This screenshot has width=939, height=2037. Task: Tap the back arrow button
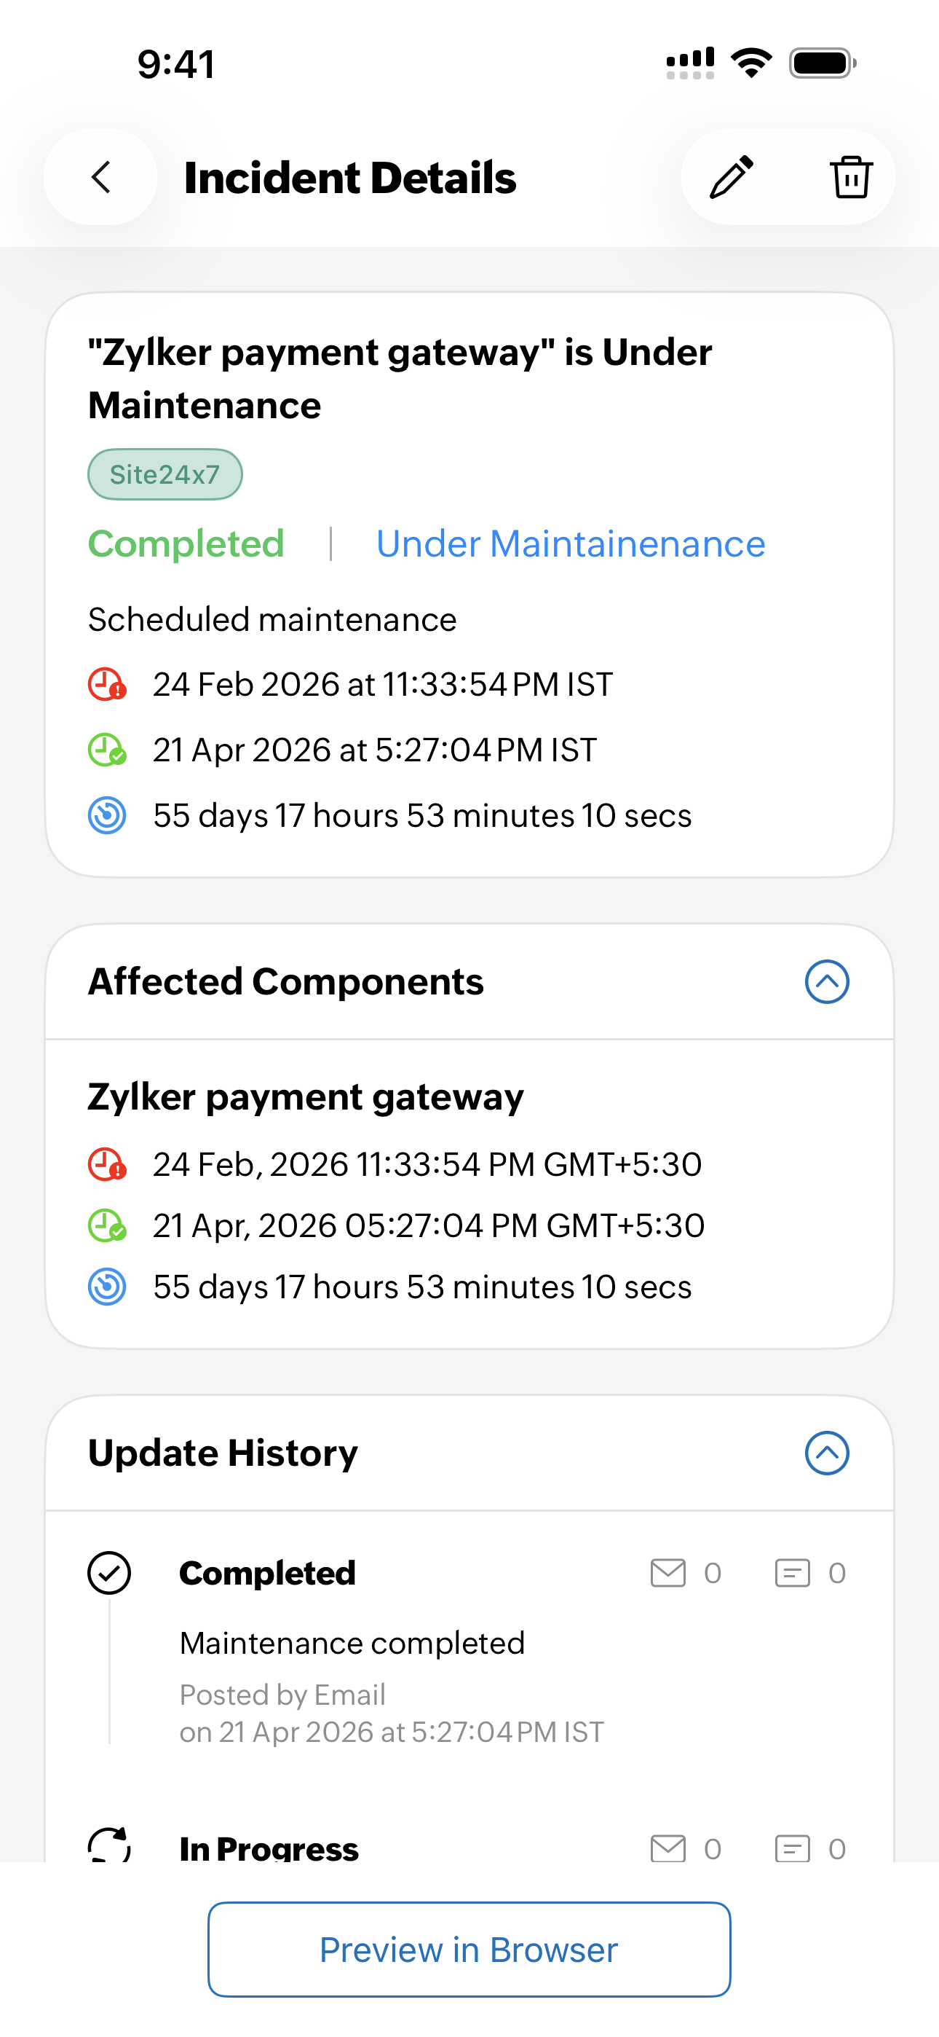point(100,177)
